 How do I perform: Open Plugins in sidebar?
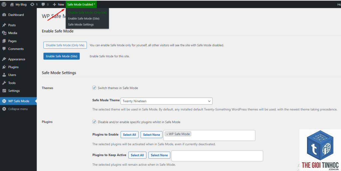[x=13, y=67]
